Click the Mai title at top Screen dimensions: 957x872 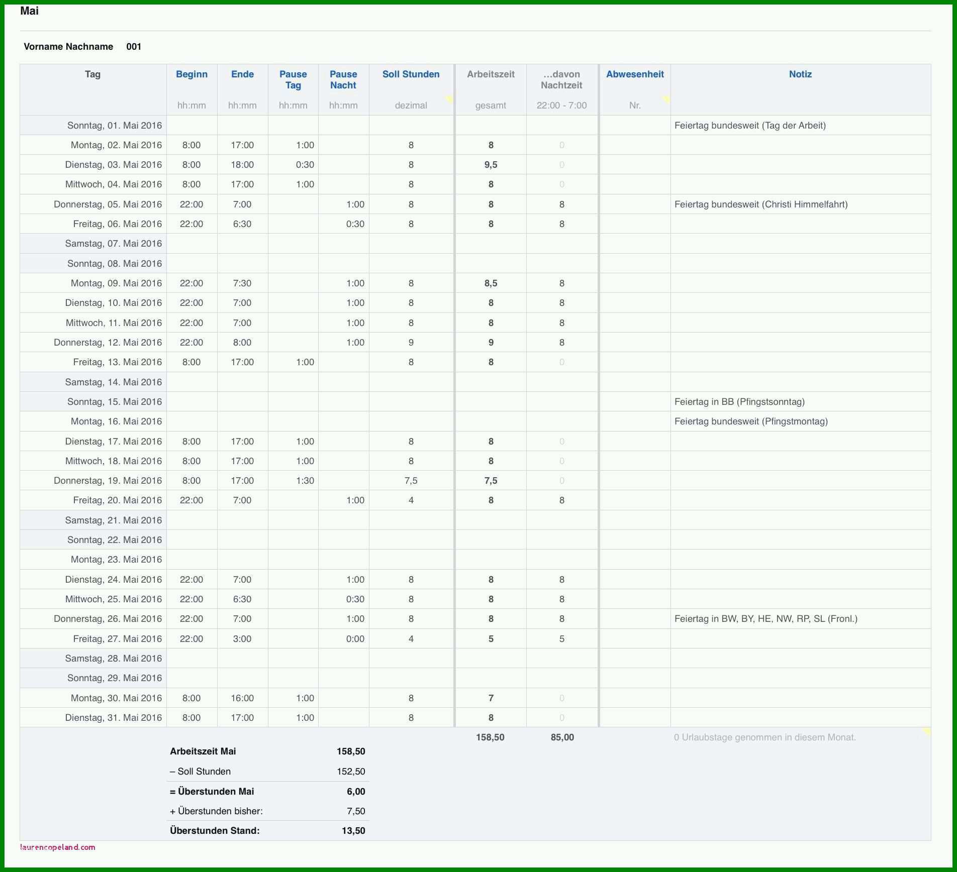point(29,11)
